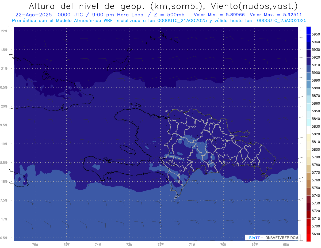This screenshot has height=248, width=321.
Task: Click the 73W longitude label
Action: [x=129, y=244]
